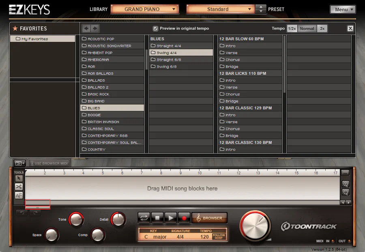
Task: Click the key C value
Action: [x=146, y=237]
